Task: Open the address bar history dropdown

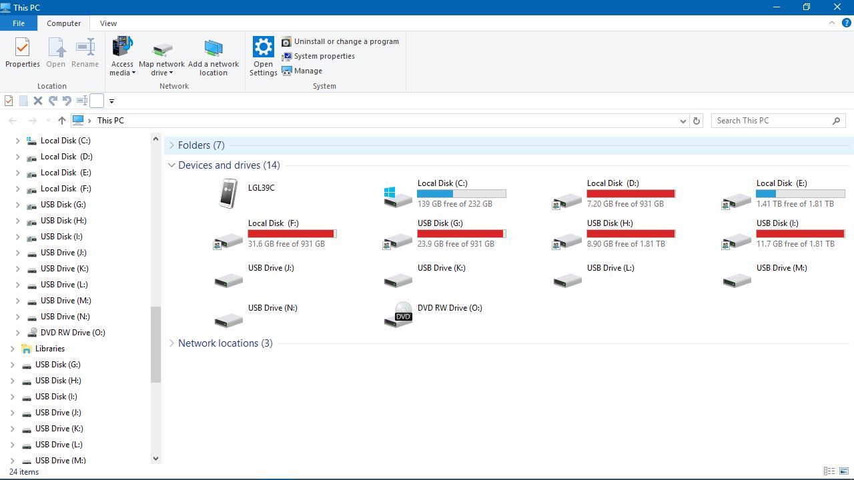Action: [683, 121]
